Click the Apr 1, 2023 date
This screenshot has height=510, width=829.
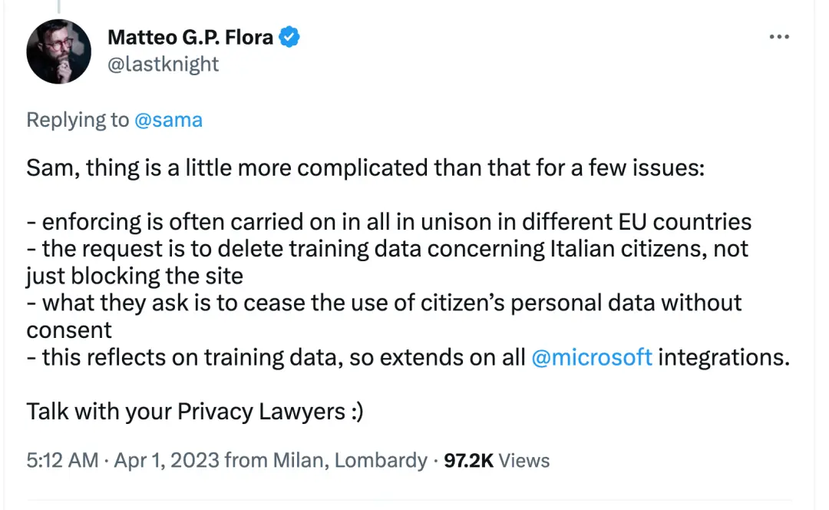(166, 460)
